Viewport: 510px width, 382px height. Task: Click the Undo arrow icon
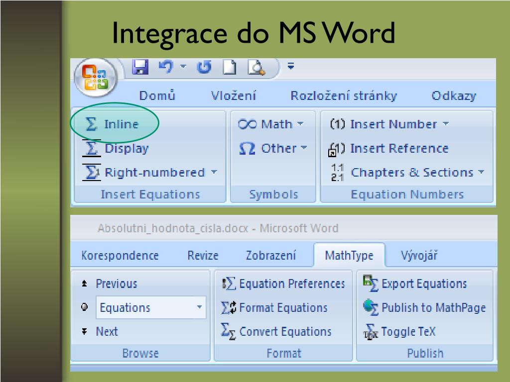pyautogui.click(x=166, y=67)
